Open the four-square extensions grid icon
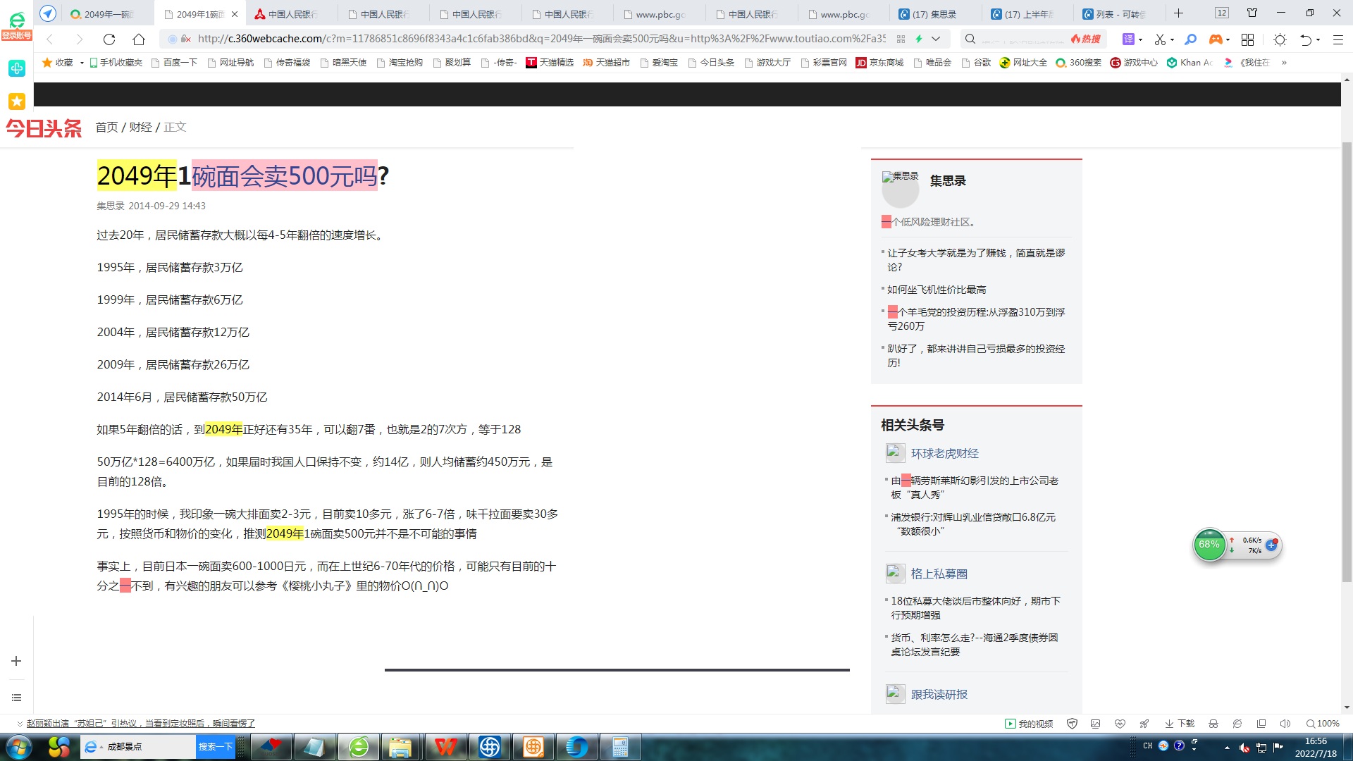The height and width of the screenshot is (761, 1353). point(1247,39)
